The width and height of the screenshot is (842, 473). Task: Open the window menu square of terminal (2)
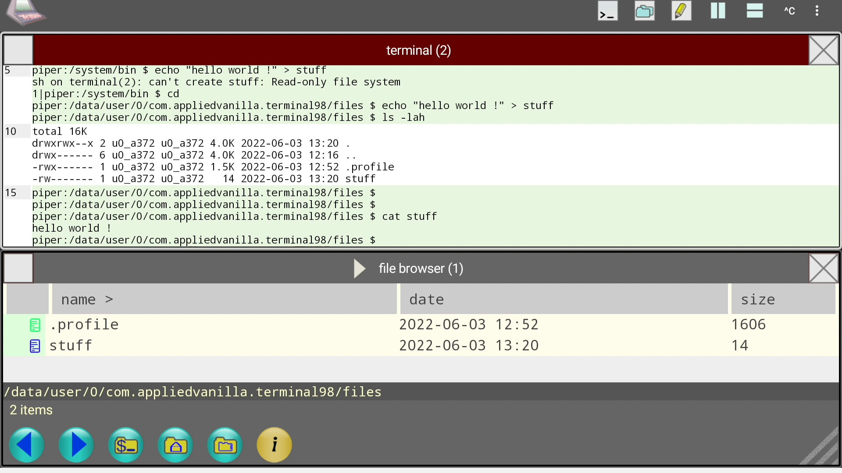click(x=18, y=49)
